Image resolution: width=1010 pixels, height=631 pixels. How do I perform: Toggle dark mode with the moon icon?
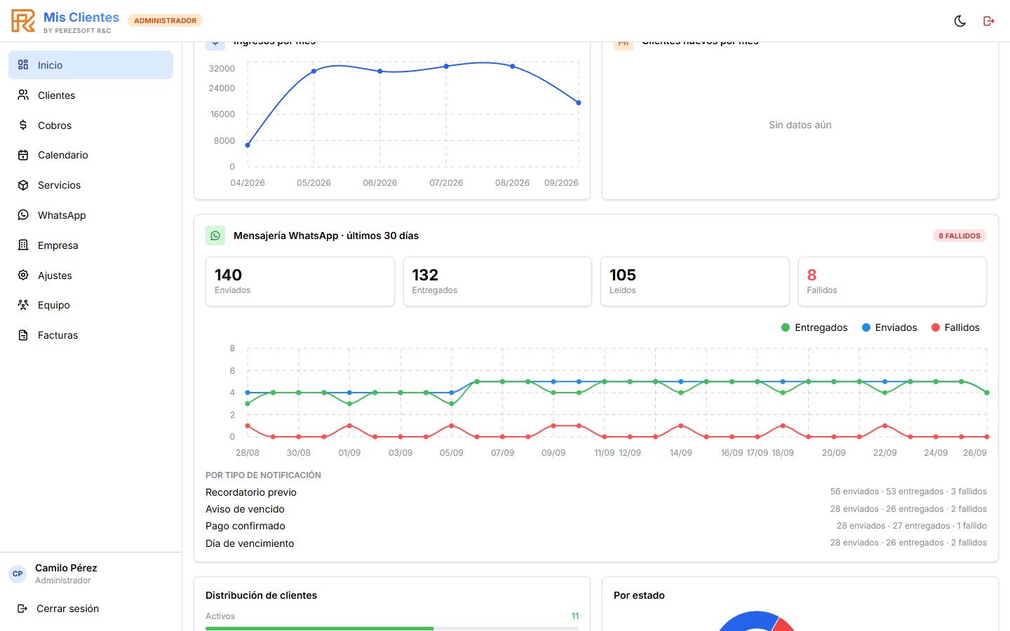[960, 21]
